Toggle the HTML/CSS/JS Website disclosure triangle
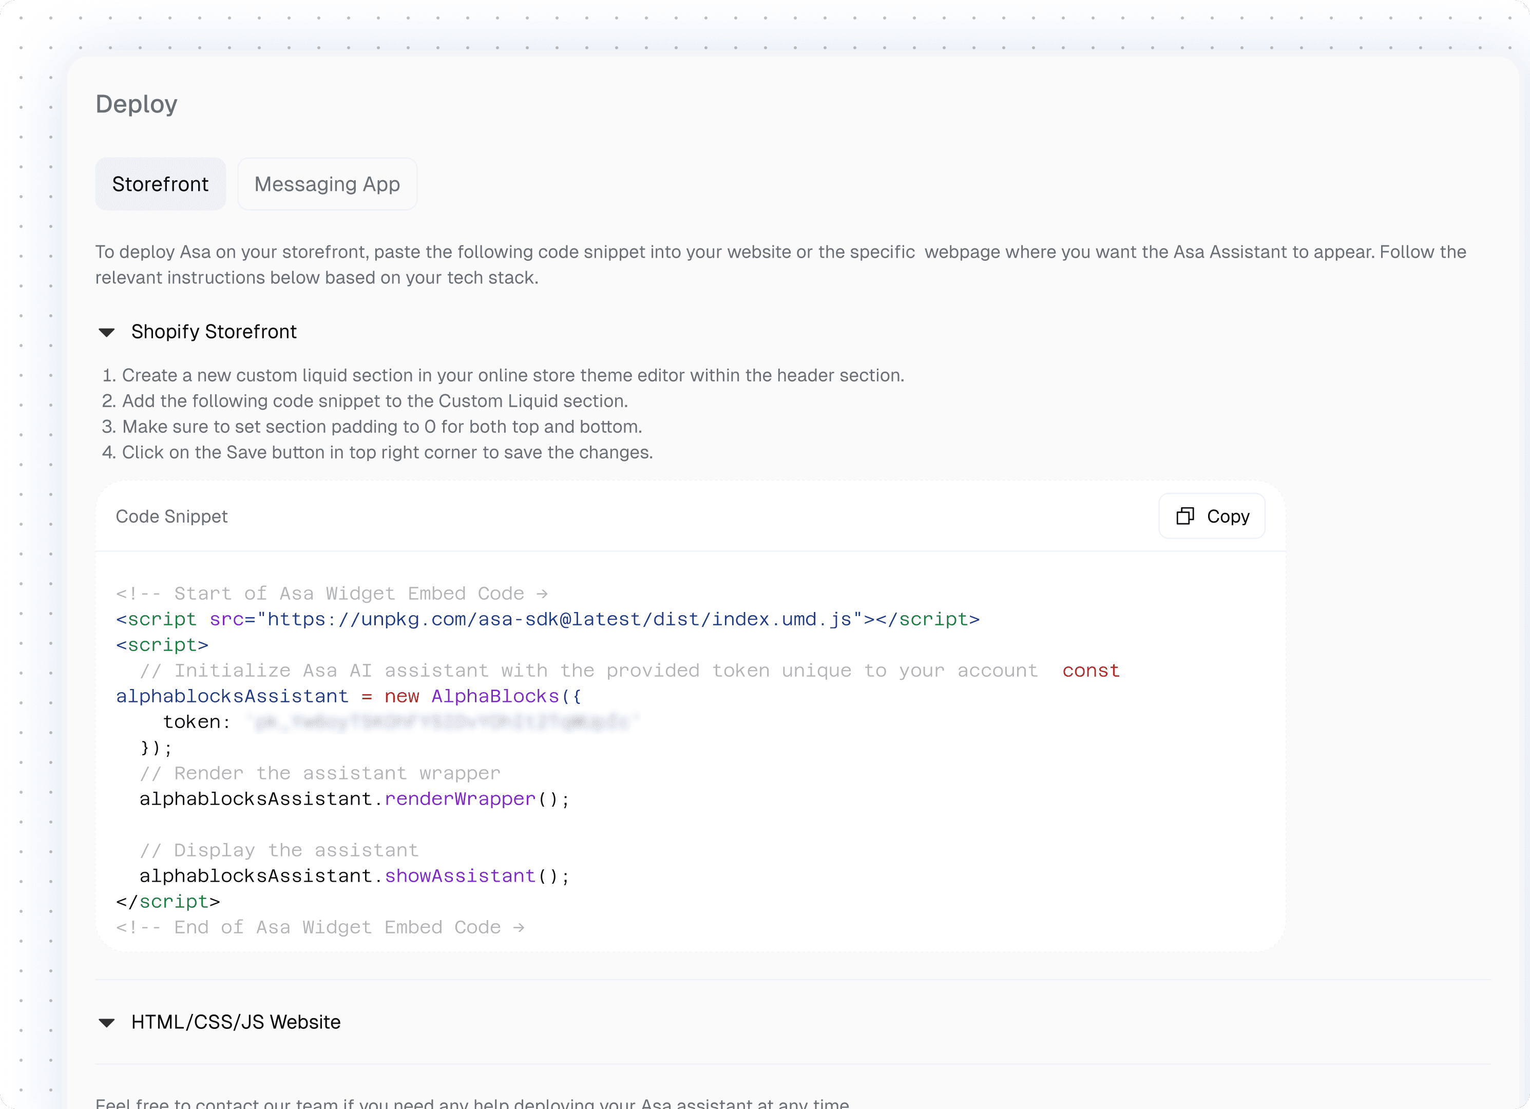Viewport: 1530px width, 1109px height. coord(107,1023)
